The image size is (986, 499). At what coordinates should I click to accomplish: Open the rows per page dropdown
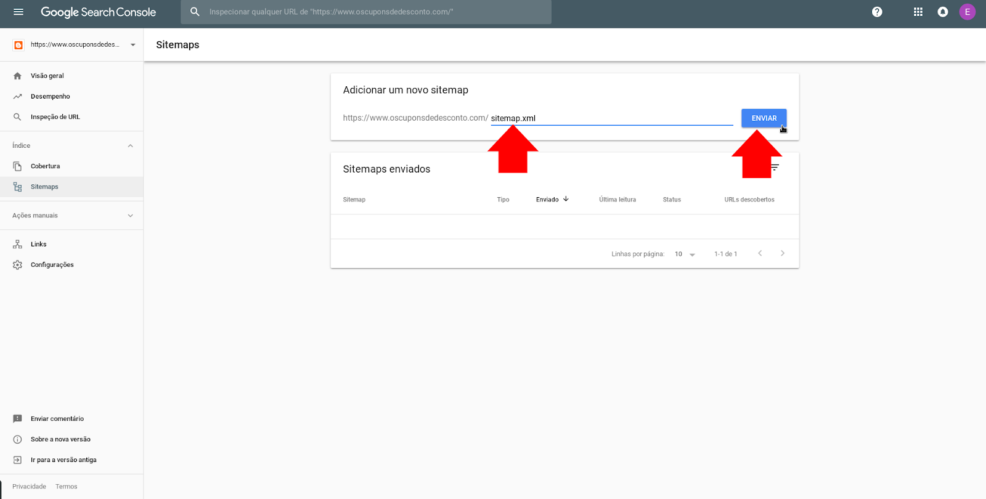tap(685, 254)
